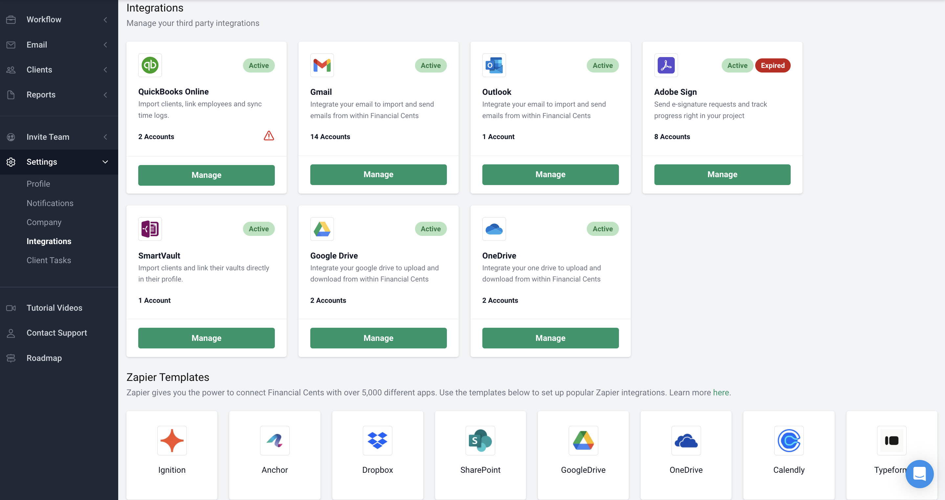Click the Workflow briefcase sidebar icon

coord(11,19)
